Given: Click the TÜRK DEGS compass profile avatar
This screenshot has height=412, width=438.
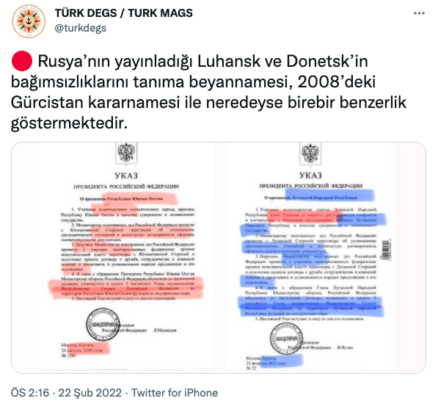Looking at the screenshot, I should pos(29,21).
